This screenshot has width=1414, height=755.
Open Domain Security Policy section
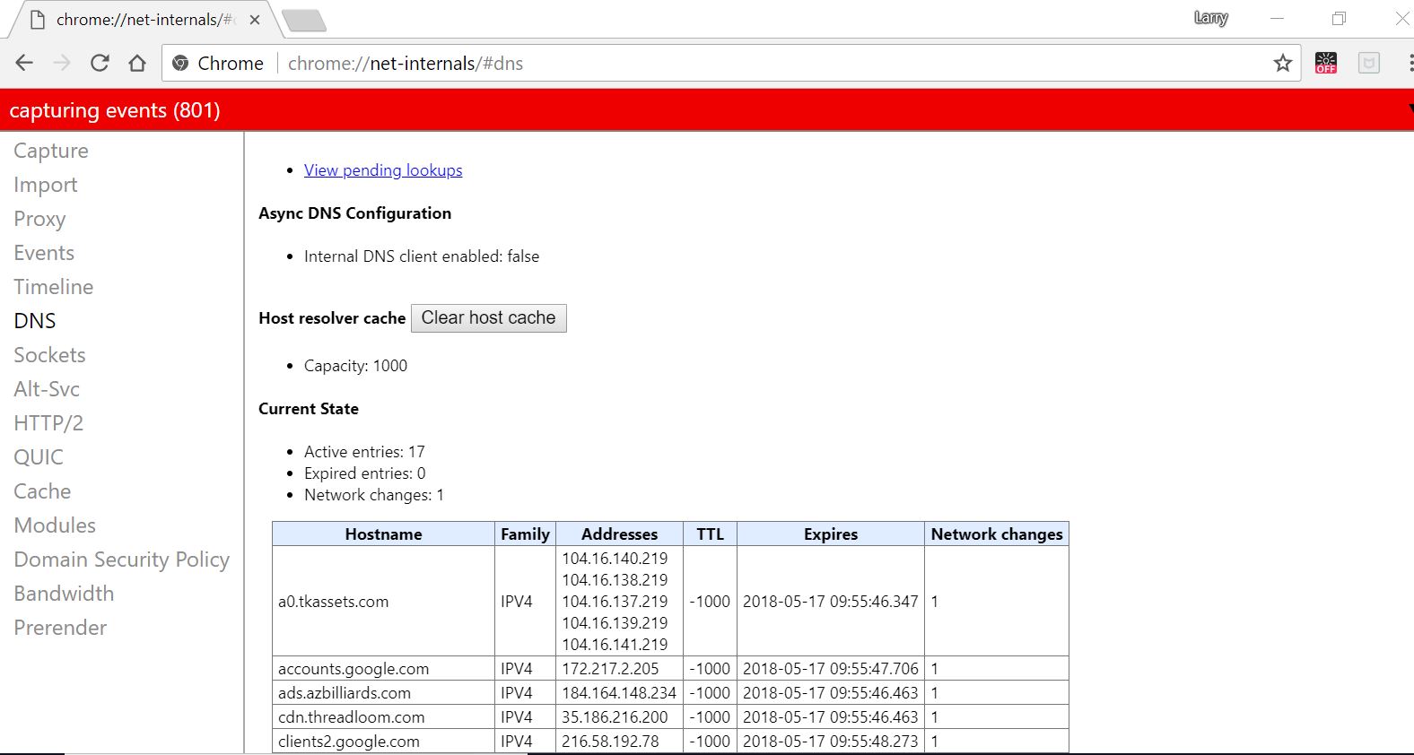(121, 560)
